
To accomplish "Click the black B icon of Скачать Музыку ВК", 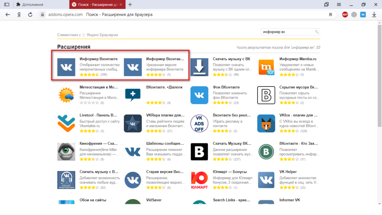I will pos(199,152).
